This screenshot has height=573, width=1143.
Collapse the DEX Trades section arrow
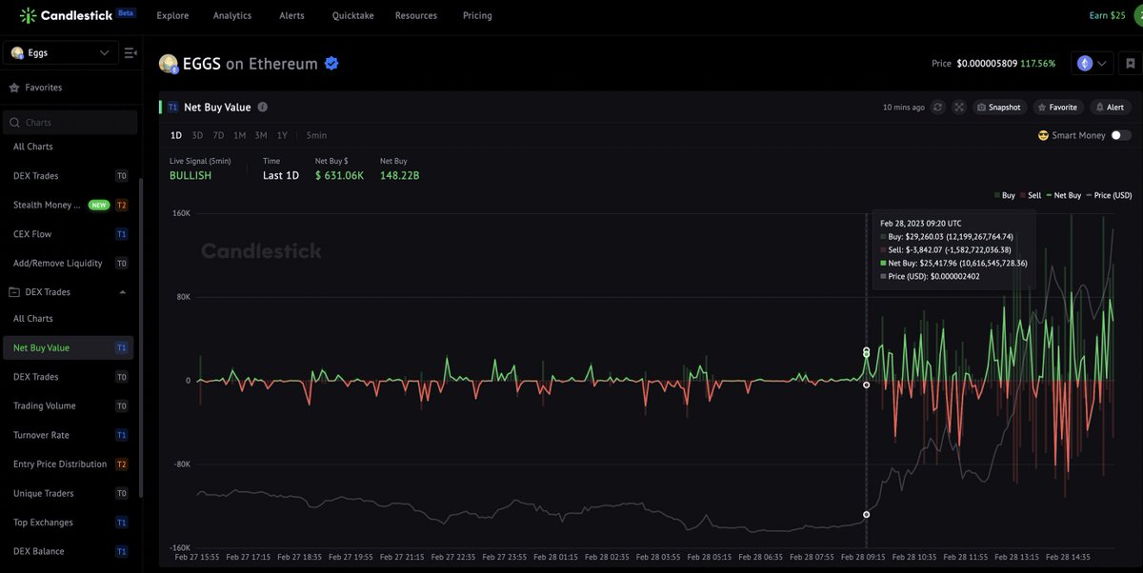point(122,292)
